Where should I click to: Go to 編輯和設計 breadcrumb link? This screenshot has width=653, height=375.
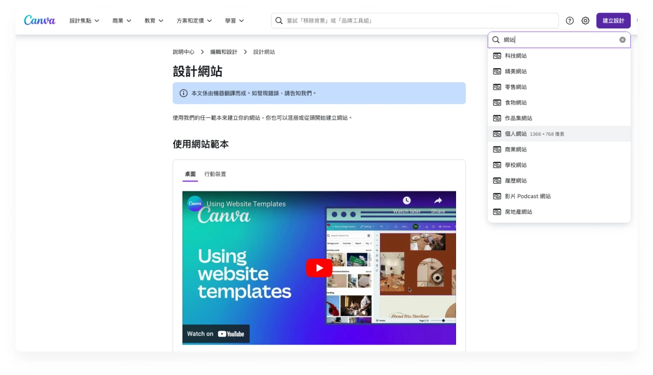coord(224,52)
